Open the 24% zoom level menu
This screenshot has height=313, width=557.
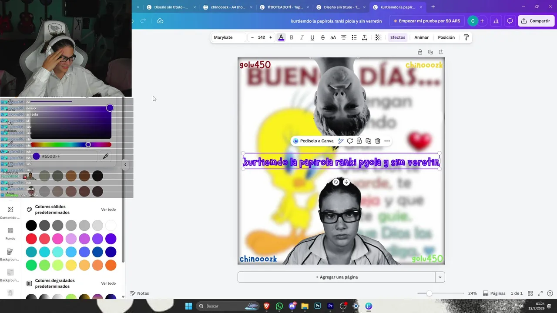pos(473,293)
